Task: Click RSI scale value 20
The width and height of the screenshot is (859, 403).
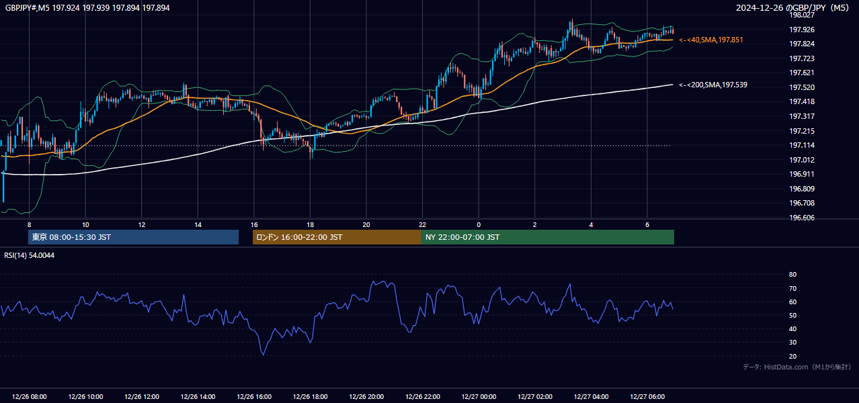Action: 792,356
